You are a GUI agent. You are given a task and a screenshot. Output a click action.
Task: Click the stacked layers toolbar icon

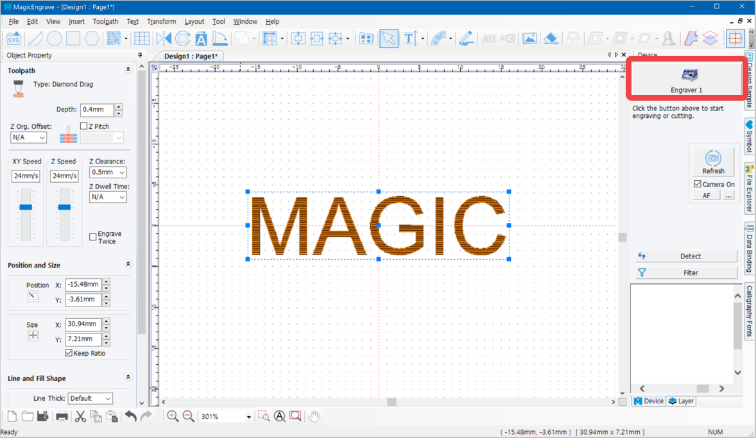click(x=710, y=38)
